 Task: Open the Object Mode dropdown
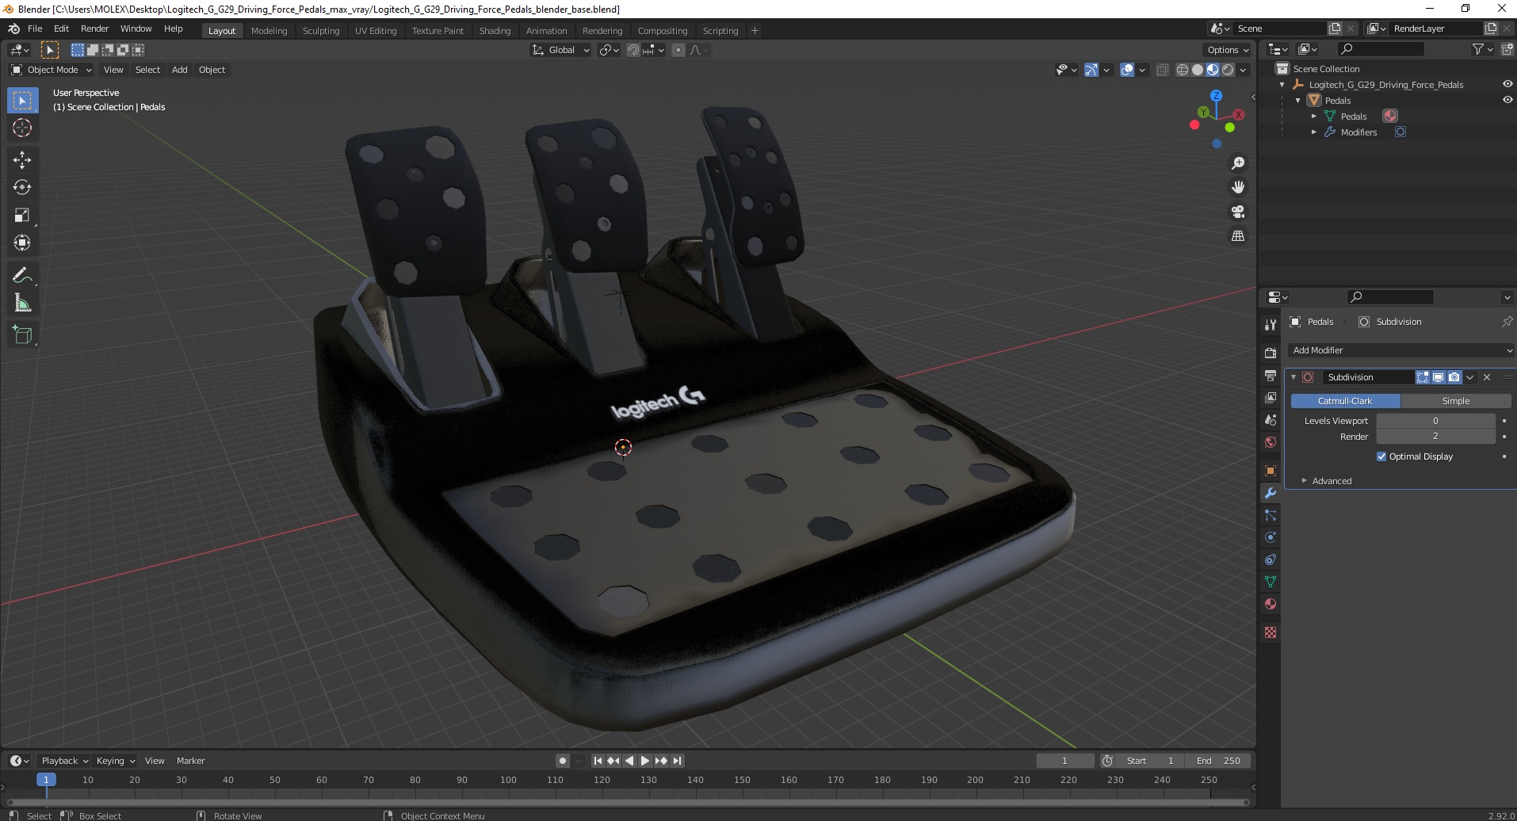(52, 70)
